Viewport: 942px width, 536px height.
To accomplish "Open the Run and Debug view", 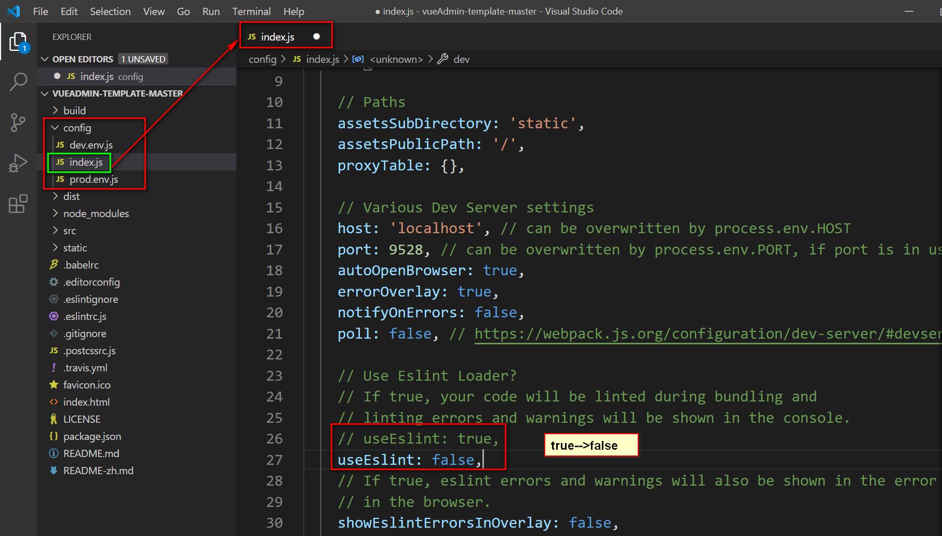I will click(x=18, y=163).
